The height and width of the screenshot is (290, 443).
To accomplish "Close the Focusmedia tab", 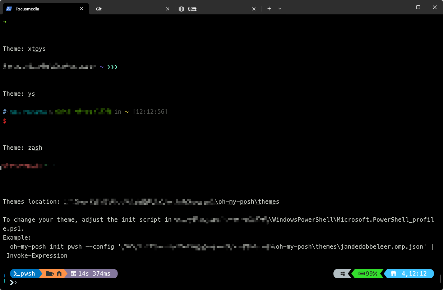I will (x=81, y=9).
